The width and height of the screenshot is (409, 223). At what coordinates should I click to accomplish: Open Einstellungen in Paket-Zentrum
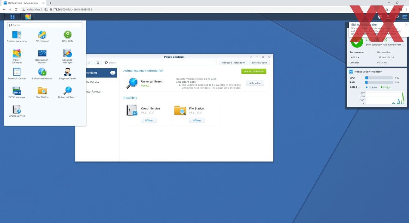[259, 63]
